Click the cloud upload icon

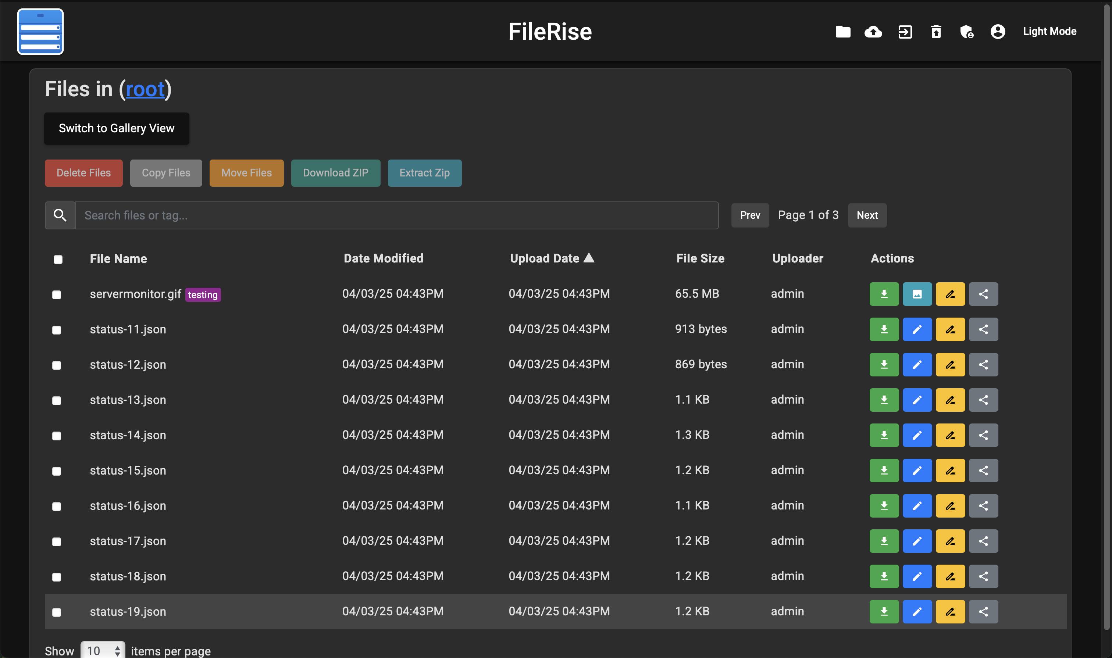[x=873, y=32]
